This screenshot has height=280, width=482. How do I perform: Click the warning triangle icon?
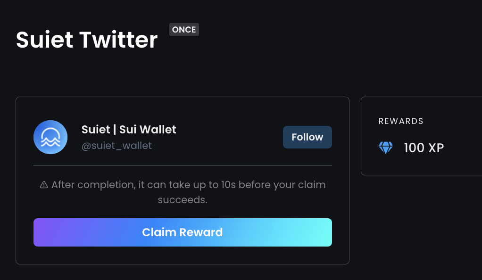click(x=44, y=185)
